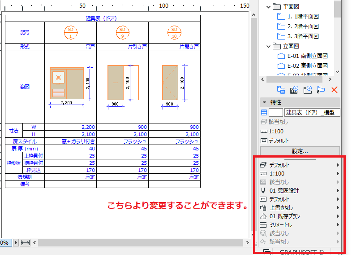Collapse the 立面図 folder
Screen dimensions: 352x255
tap(268, 46)
